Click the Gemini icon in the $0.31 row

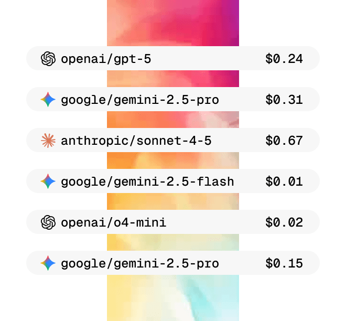click(48, 100)
